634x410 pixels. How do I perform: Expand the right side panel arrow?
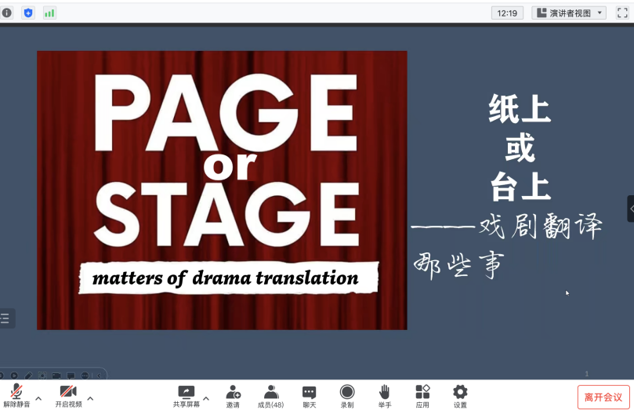coord(630,209)
